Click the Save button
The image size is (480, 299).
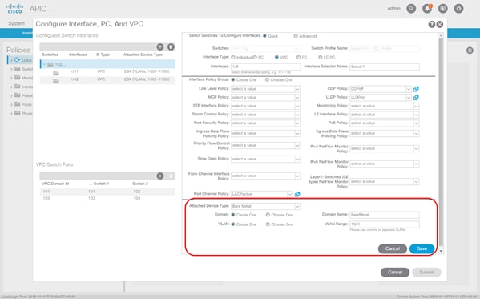(x=422, y=248)
